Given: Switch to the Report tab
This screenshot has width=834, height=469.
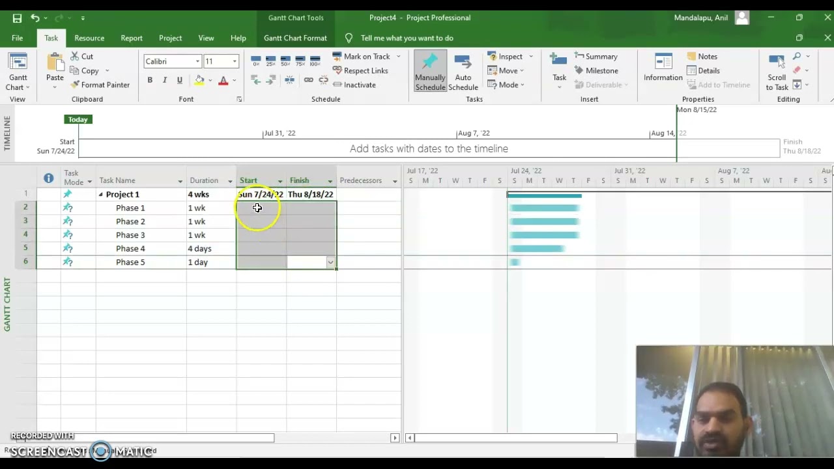Looking at the screenshot, I should [131, 38].
